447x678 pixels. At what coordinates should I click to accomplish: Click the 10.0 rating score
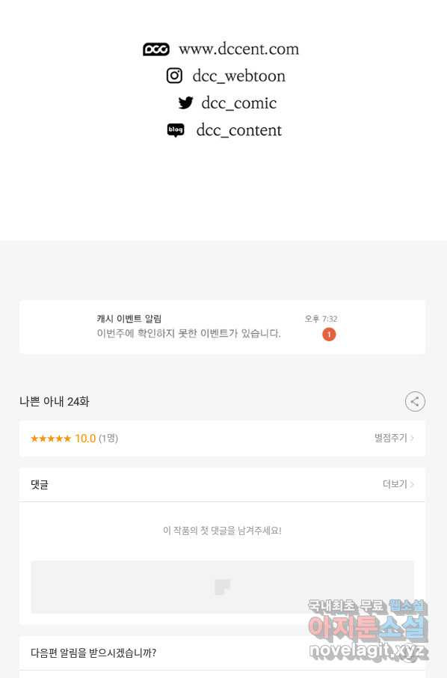[85, 439]
